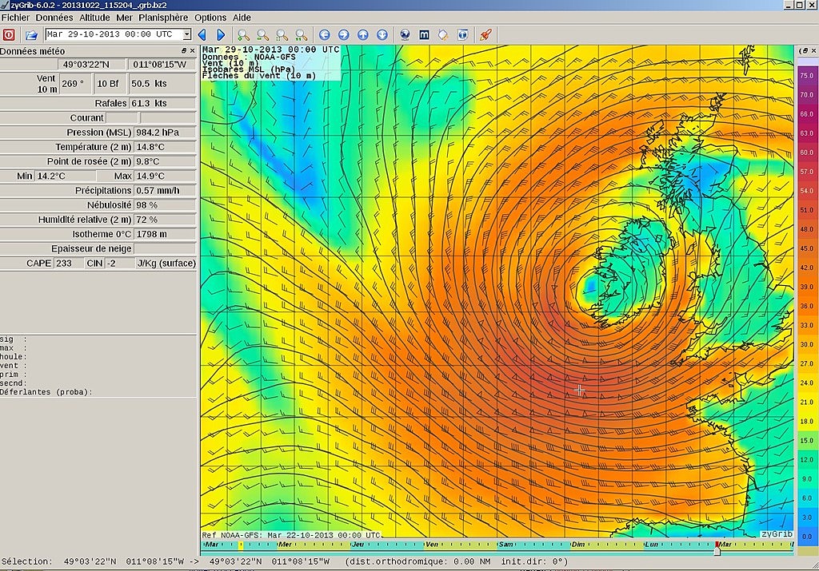The height and width of the screenshot is (571, 819).
Task: Click Humidité relative value 72 %
Action: click(x=165, y=220)
